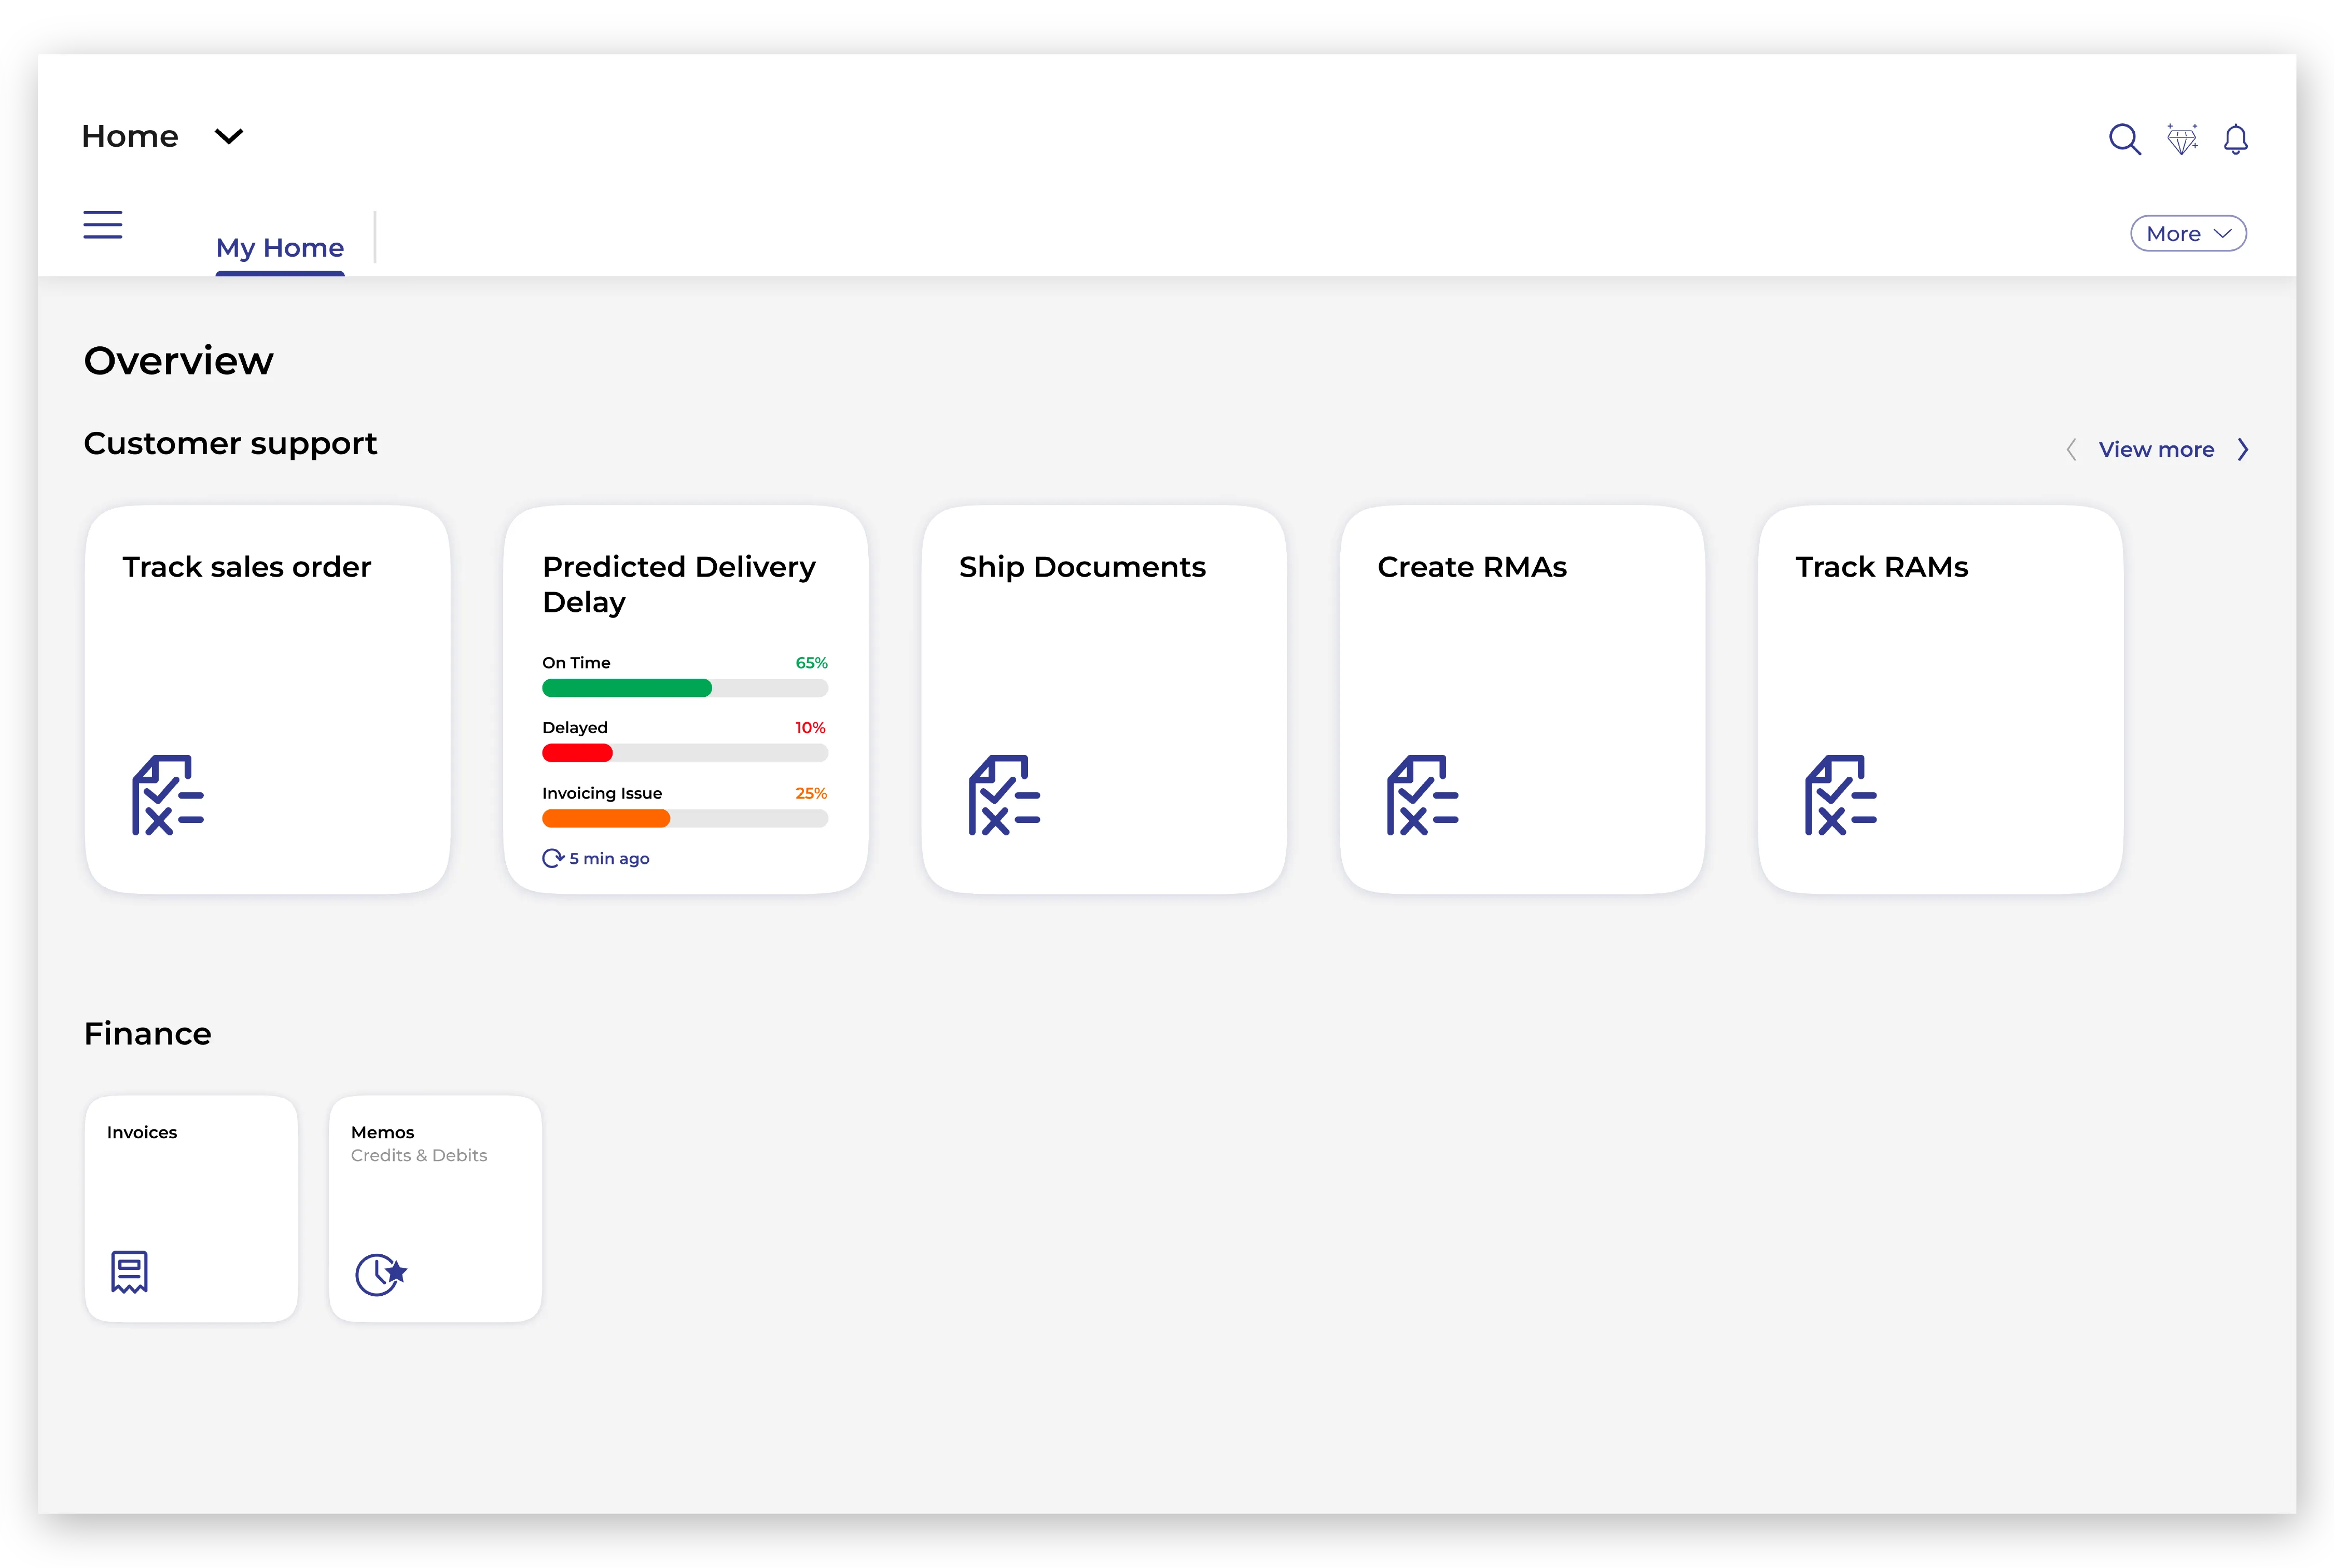Open the hamburger menu icon
This screenshot has width=2334, height=1568.
coord(103,225)
